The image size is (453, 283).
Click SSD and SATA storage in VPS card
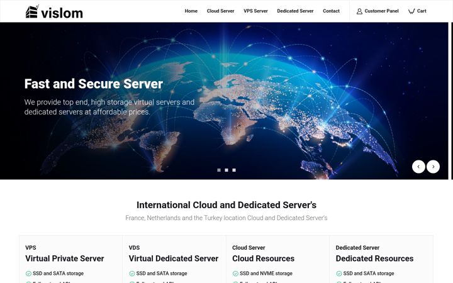pos(58,273)
